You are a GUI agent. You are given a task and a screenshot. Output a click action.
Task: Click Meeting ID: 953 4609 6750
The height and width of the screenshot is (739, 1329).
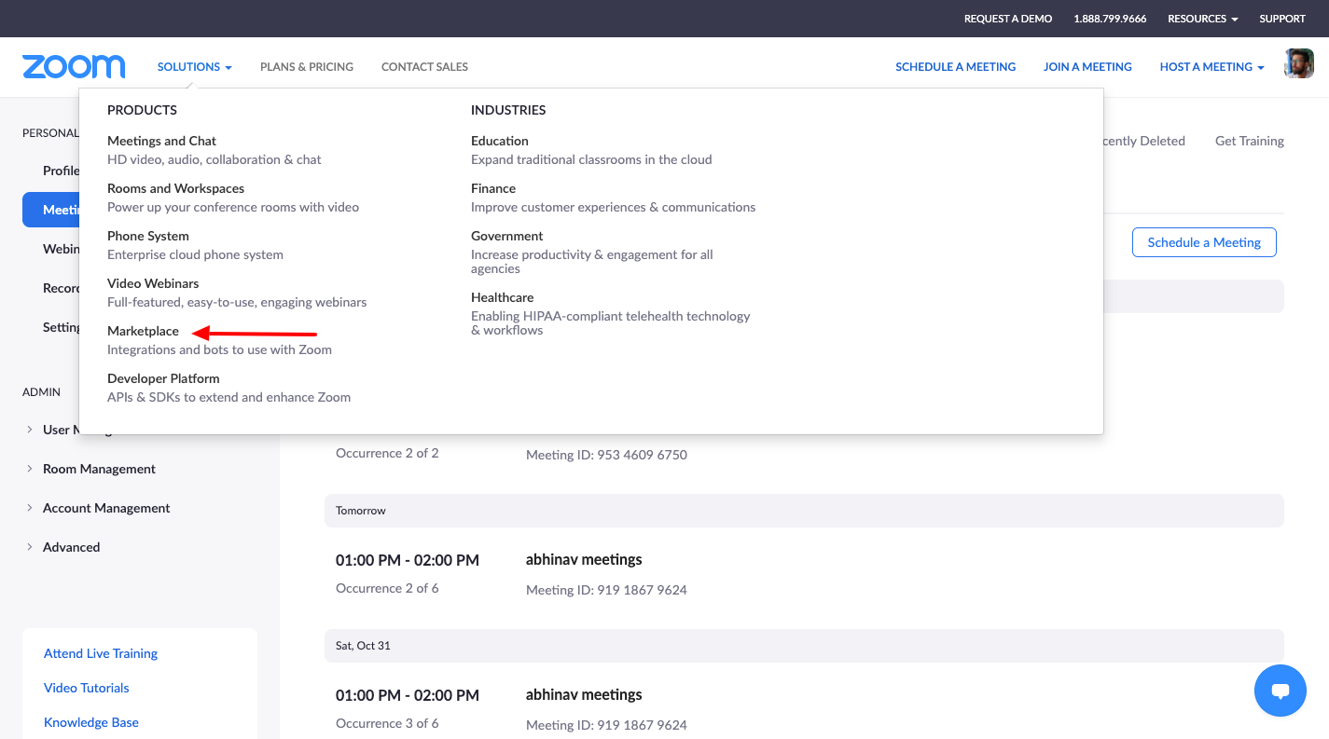pyautogui.click(x=606, y=455)
